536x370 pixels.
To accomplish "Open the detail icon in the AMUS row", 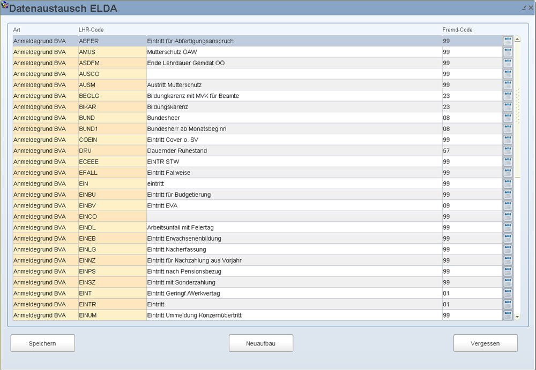I will 508,52.
